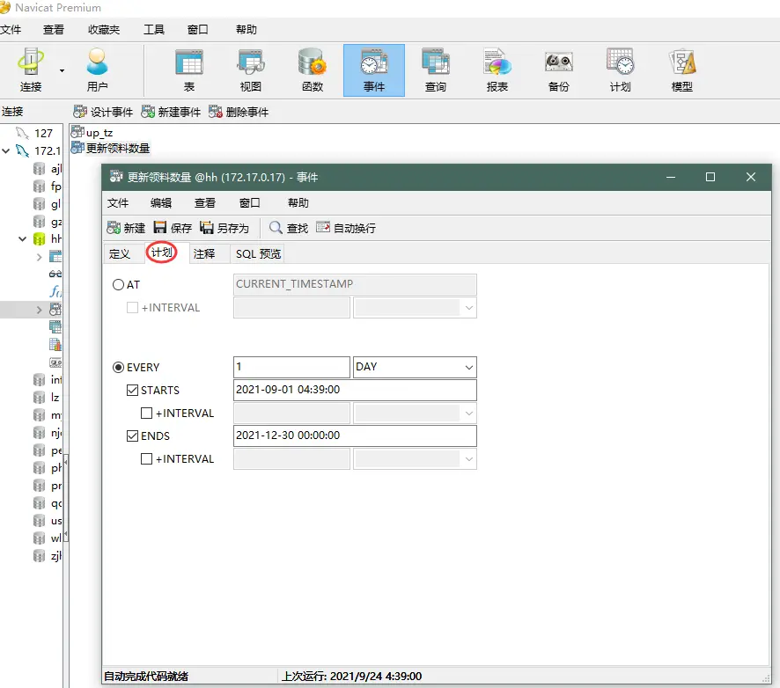Open STARTS +INTERVAL unit dropdown
The image size is (780, 688).
(468, 414)
